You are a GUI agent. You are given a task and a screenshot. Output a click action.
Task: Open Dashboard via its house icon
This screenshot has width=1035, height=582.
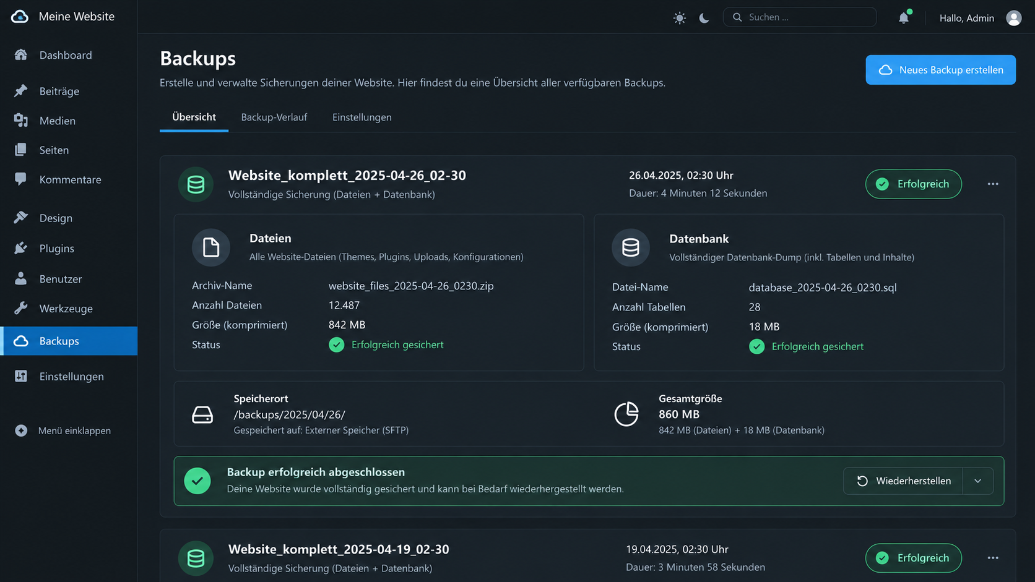click(21, 55)
